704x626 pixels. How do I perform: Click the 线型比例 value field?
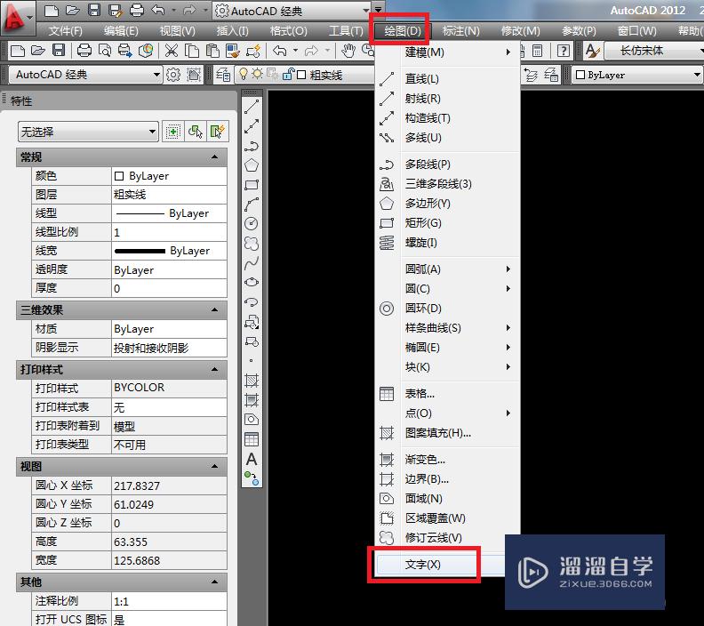[169, 232]
